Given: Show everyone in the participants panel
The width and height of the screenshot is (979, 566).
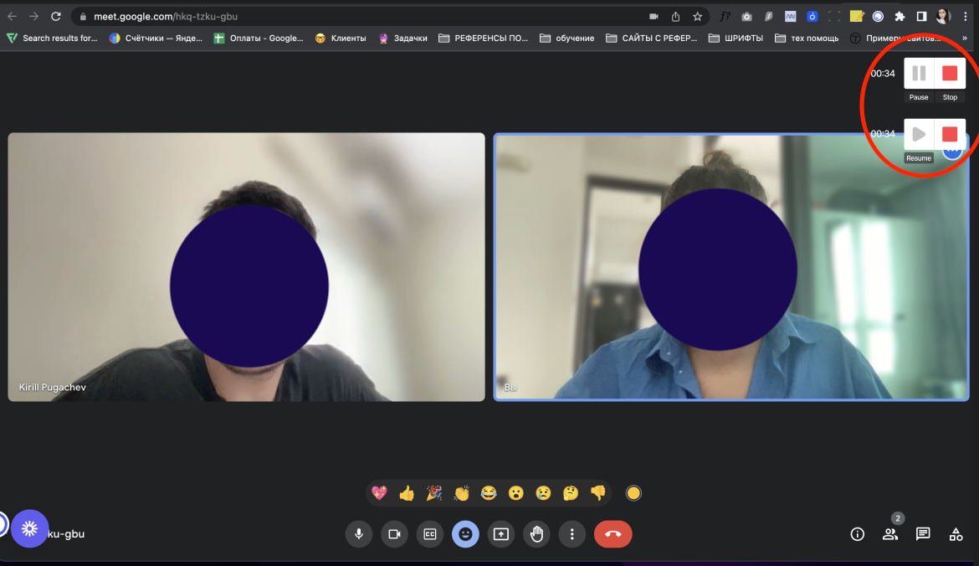Looking at the screenshot, I should [890, 533].
